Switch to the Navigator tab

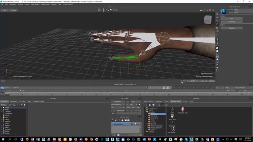click(4, 102)
